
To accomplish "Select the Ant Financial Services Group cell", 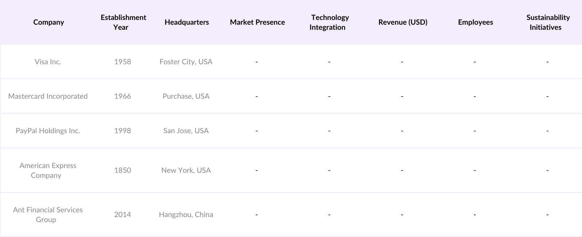I will (x=48, y=214).
